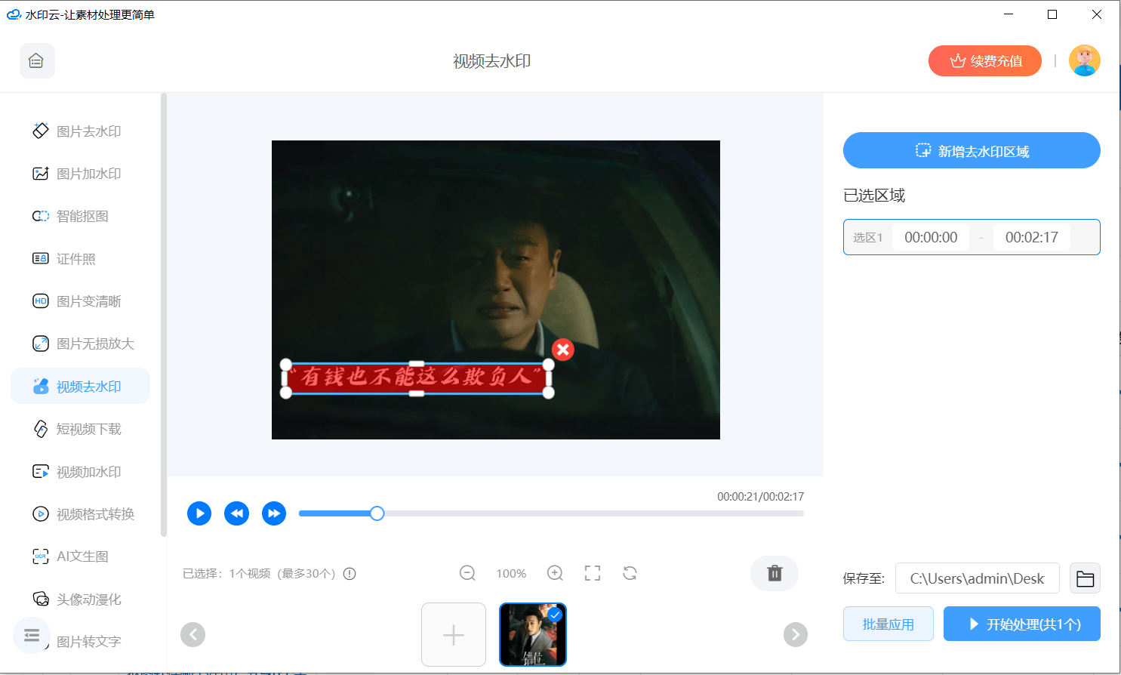The image size is (1121, 675).
Task: Toggle the thumbnail's blue checkmark
Action: (556, 614)
